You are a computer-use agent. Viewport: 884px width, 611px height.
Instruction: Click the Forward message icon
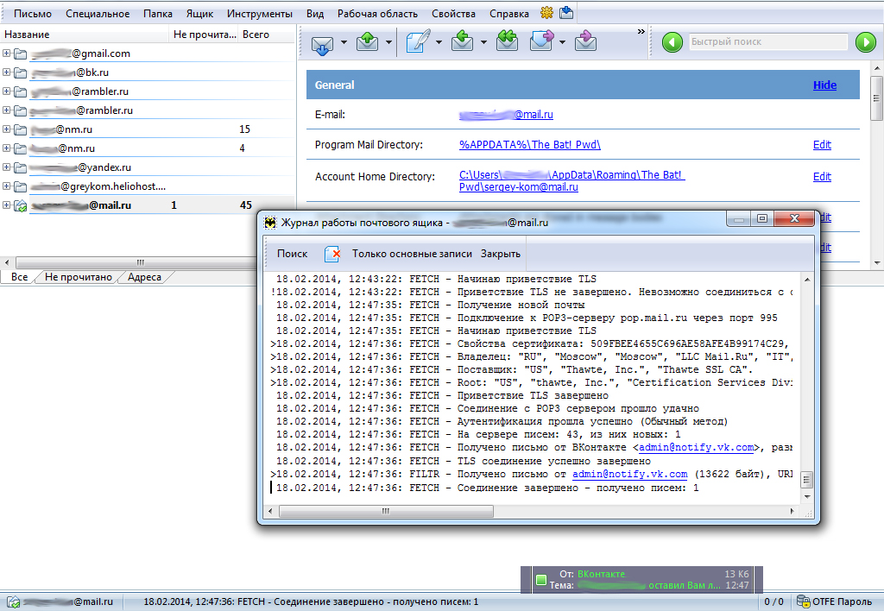click(542, 42)
